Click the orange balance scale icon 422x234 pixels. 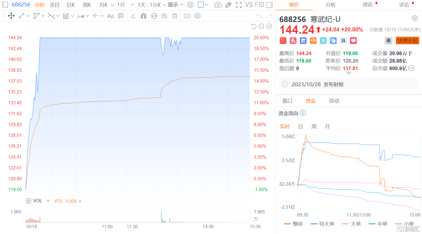pos(313,41)
